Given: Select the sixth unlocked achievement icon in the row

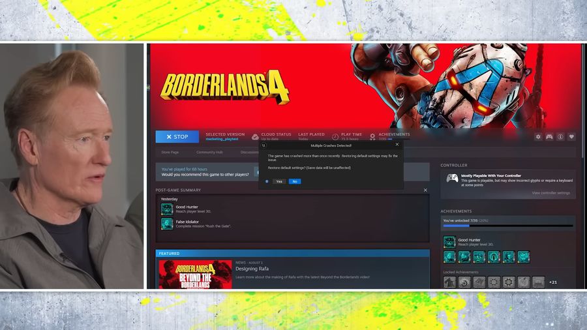Looking at the screenshot, I should 523,257.
